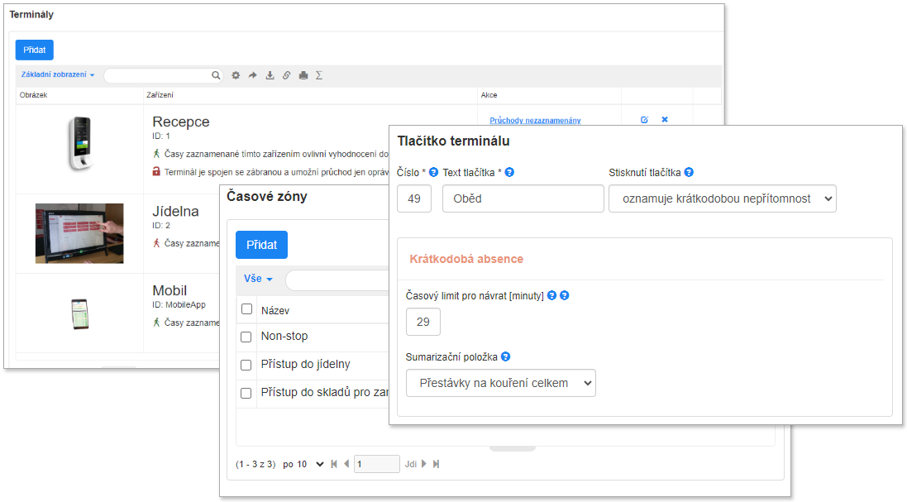Go to last page icon in pager
The height and width of the screenshot is (502, 907).
pos(437,464)
